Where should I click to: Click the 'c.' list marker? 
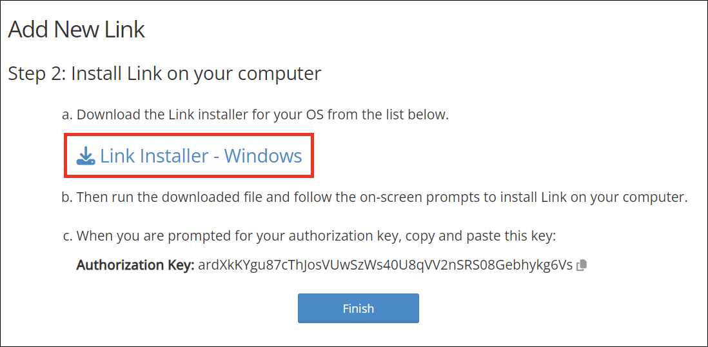(x=67, y=236)
